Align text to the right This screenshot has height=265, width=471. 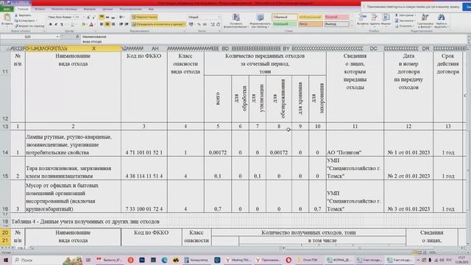pyautogui.click(x=113, y=24)
